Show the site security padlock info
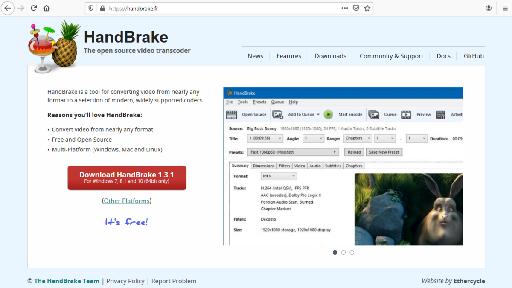This screenshot has height=288, width=512. 102,8
